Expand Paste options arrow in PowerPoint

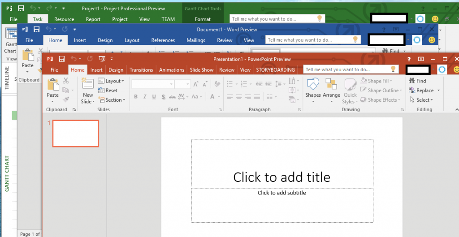pyautogui.click(x=53, y=102)
